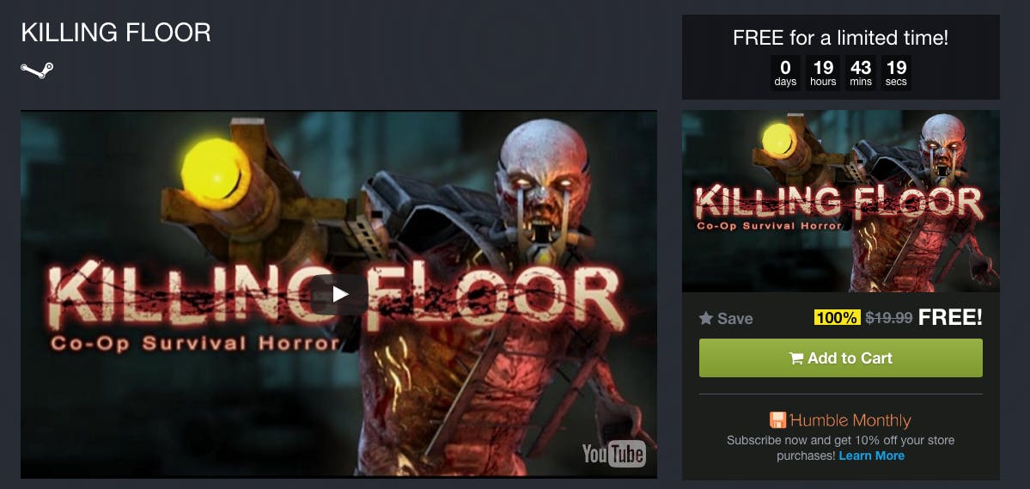Click the 100% discount badge
1030x489 pixels.
(x=837, y=317)
